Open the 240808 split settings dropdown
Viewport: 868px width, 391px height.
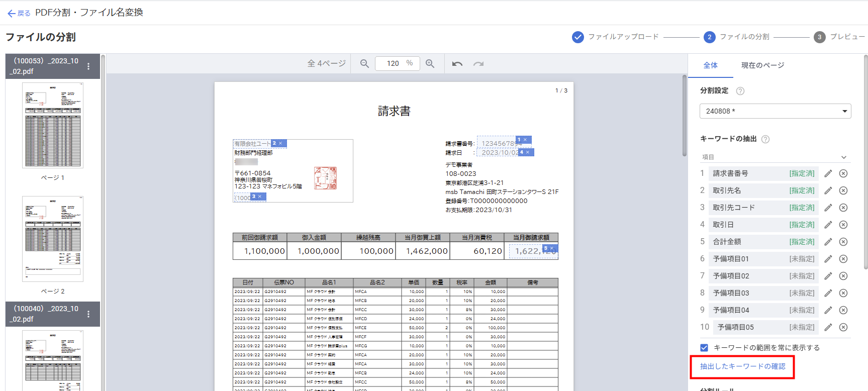pyautogui.click(x=775, y=111)
